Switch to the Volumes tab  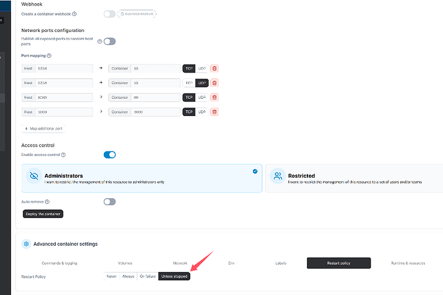125,263
